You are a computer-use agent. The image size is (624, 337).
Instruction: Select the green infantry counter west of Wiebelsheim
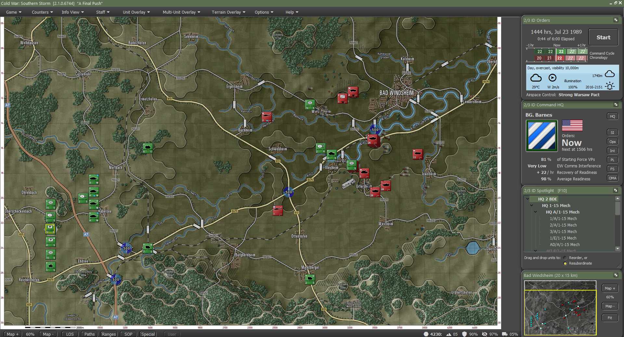(310, 105)
